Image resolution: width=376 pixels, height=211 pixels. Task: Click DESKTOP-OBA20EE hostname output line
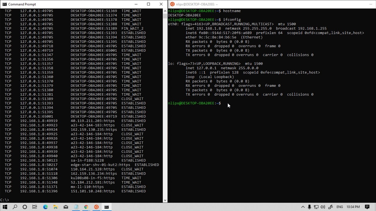(184, 15)
